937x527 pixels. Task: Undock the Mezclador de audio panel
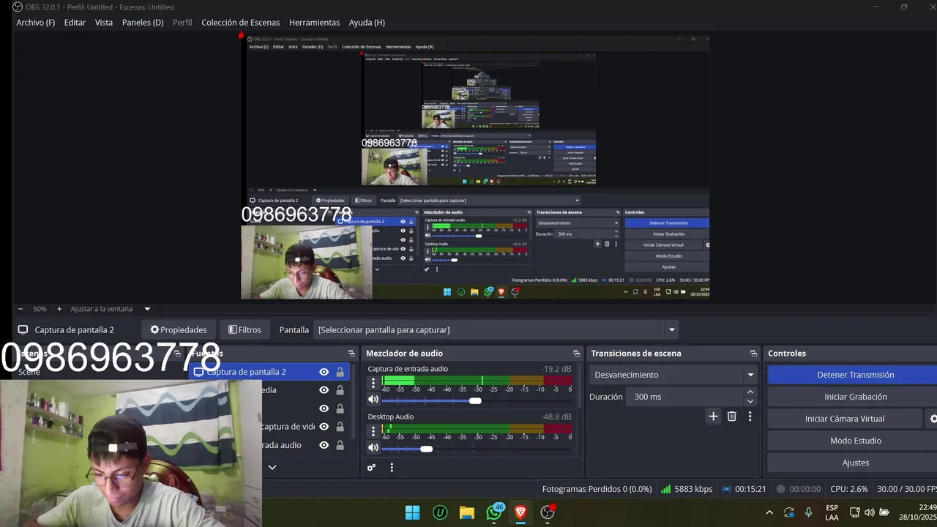click(576, 354)
